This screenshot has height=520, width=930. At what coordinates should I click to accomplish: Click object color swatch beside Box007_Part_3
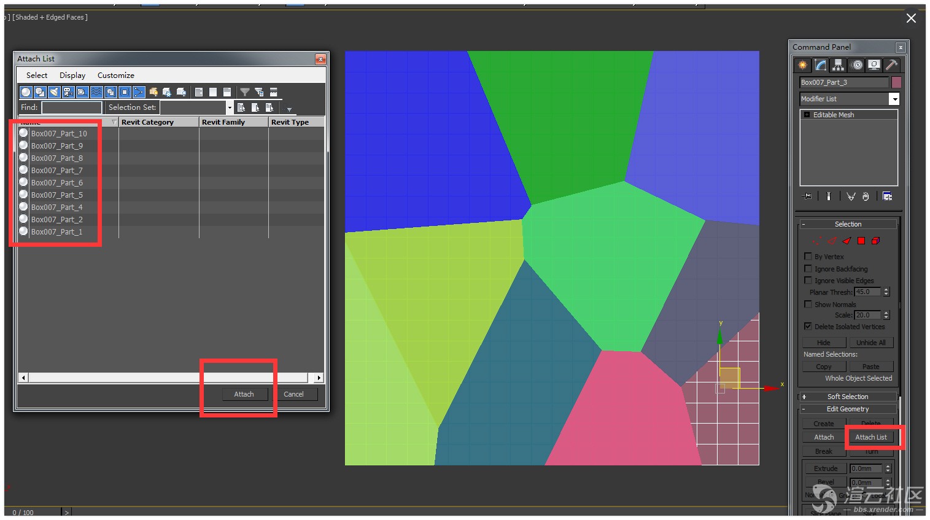click(x=896, y=82)
